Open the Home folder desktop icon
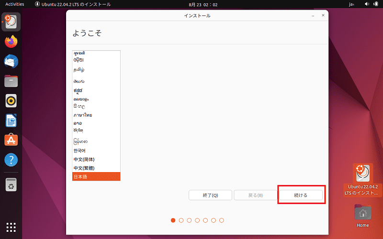 coord(363,216)
